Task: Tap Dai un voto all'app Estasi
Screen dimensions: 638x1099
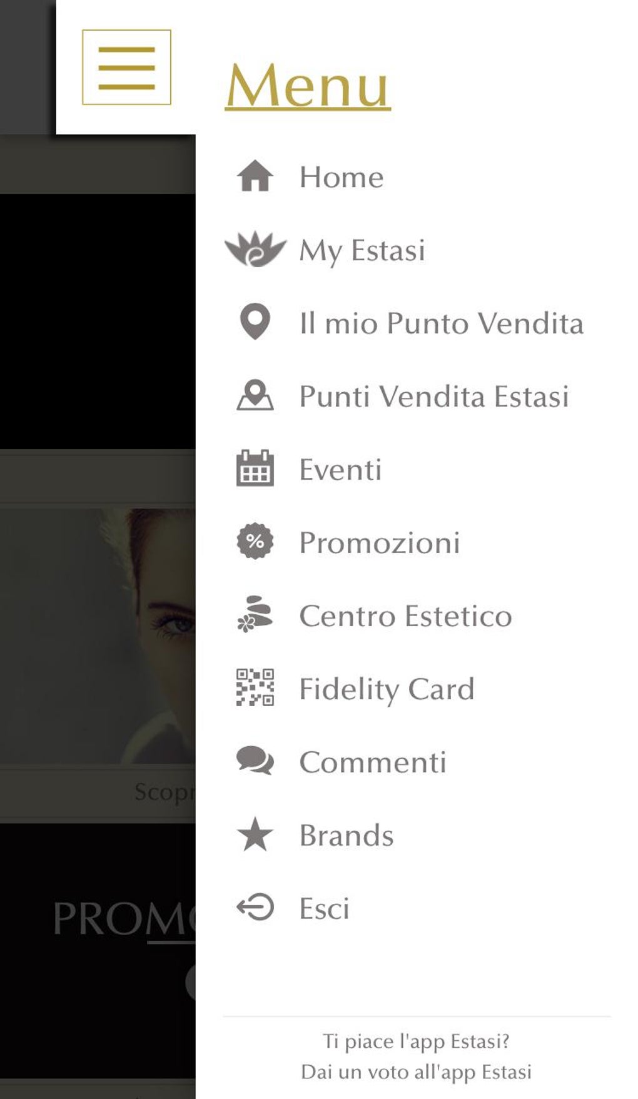Action: [416, 1072]
